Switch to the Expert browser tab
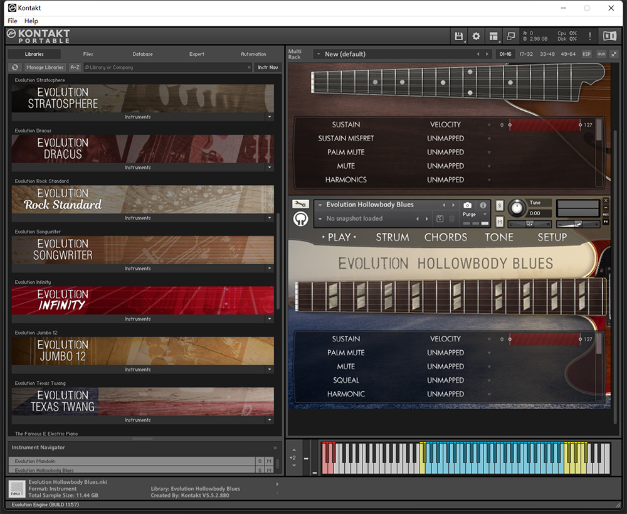This screenshot has height=514, width=627. [197, 54]
